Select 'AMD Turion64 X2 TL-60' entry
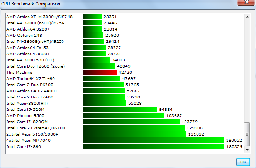The height and width of the screenshot is (168, 256). click(31, 78)
